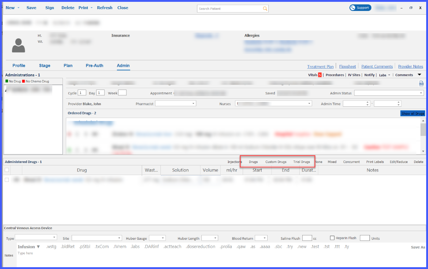Click the patient avatar silhouette
The image size is (428, 269).
(18, 45)
